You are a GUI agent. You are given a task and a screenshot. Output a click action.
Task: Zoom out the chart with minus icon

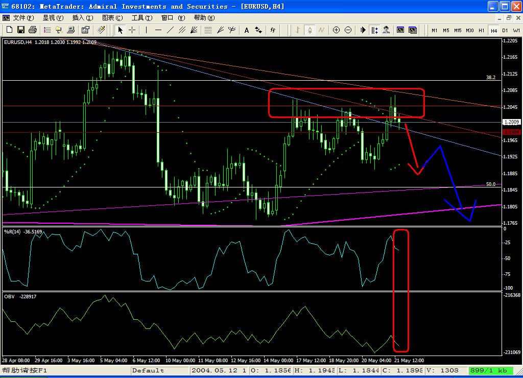(x=348, y=30)
